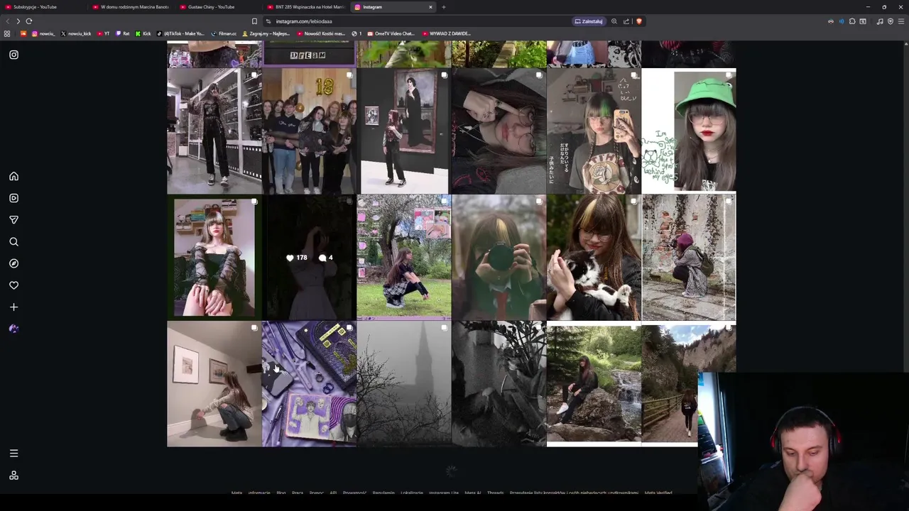This screenshot has height=511, width=909.
Task: Open the girl sitting by waterfall post
Action: (x=594, y=384)
